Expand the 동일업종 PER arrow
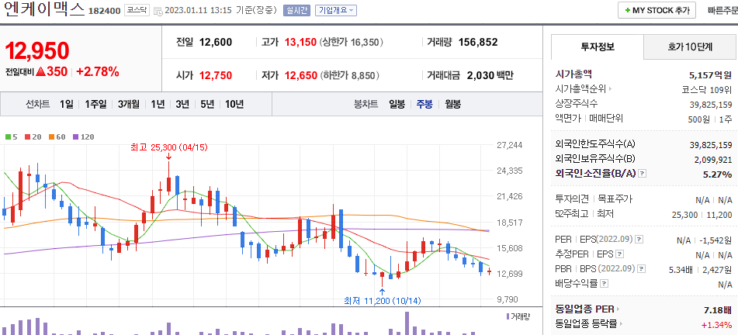The height and width of the screenshot is (335, 738). [618, 309]
